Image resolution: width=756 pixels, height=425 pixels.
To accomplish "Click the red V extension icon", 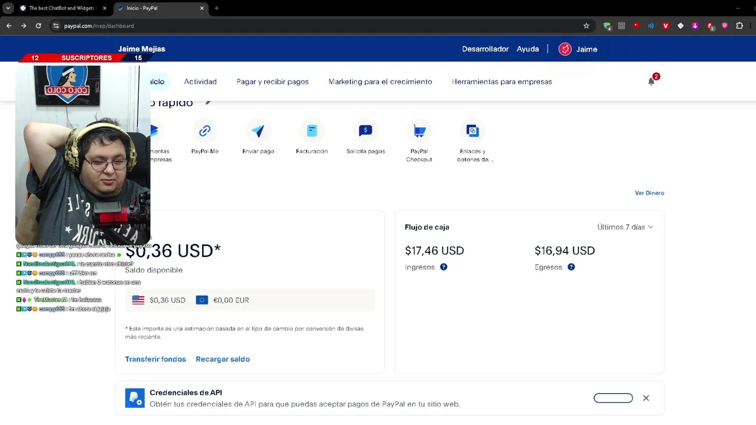I will [x=666, y=26].
